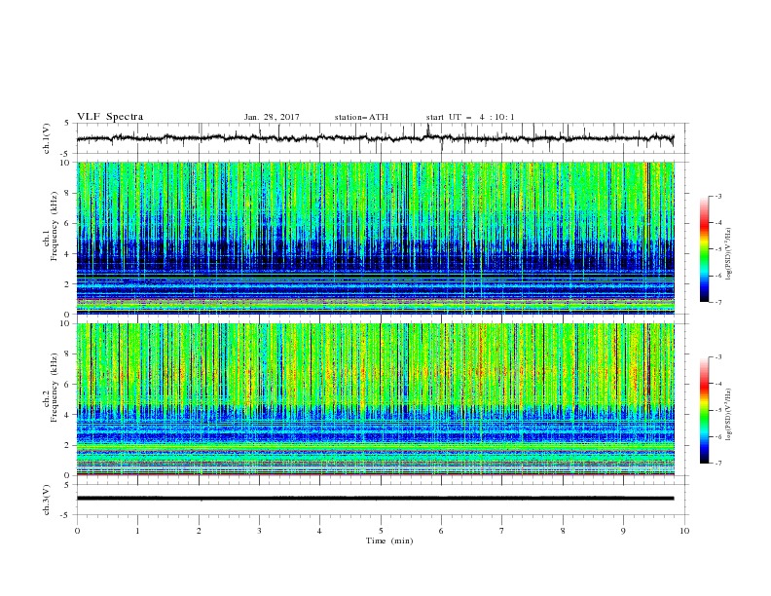Click the ch.2 "Frequency (kHz)" axis label
The width and height of the screenshot is (771, 596).
pyautogui.click(x=55, y=388)
